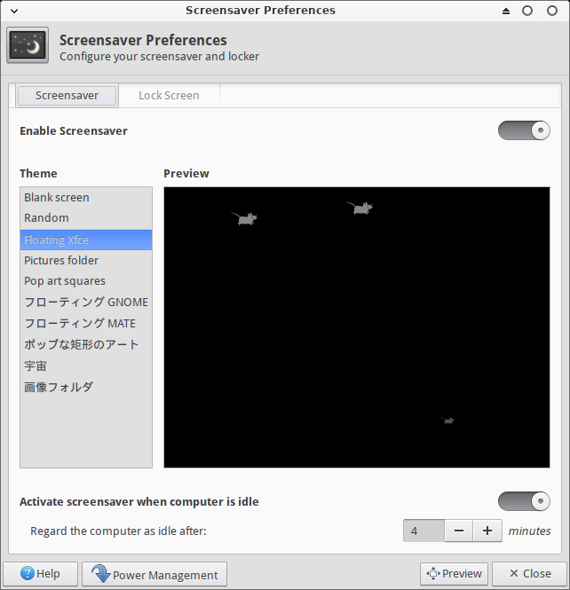
Task: Click the shade window arrow icon
Action: [x=505, y=11]
